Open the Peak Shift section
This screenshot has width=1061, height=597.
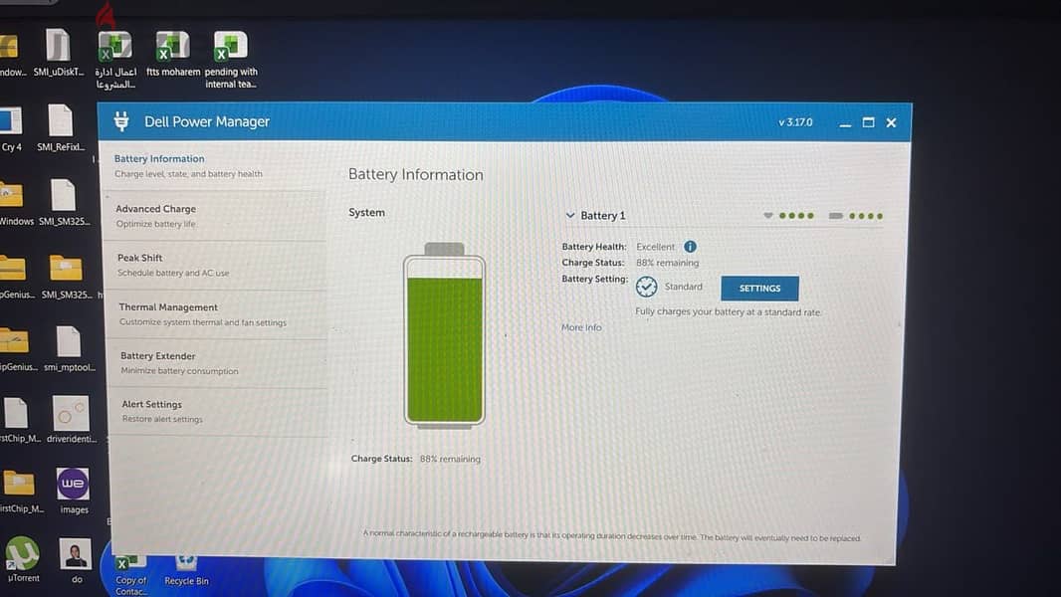(216, 265)
